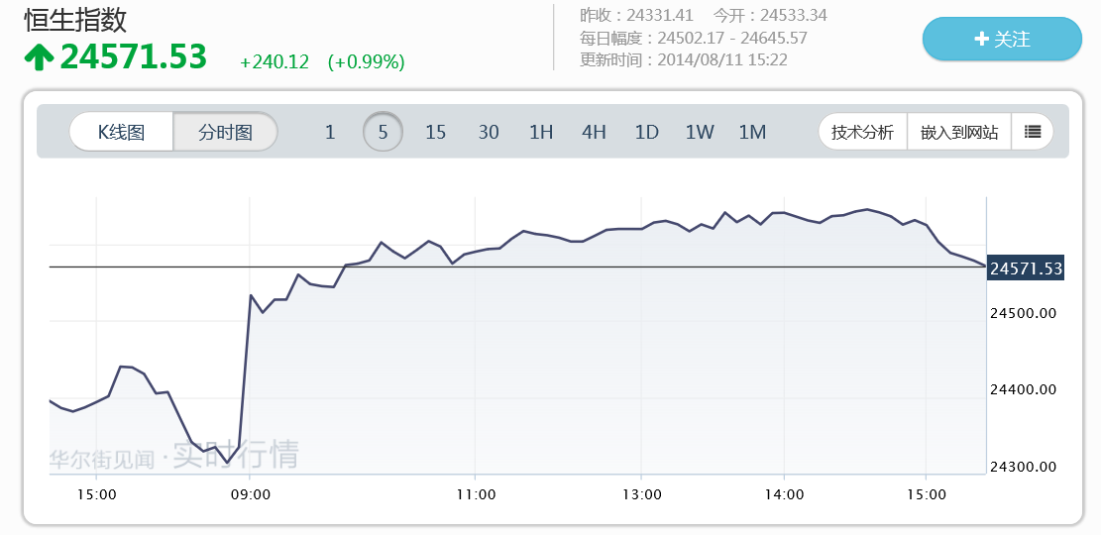Choose the 30 minute interval
Viewport: 1101px width, 535px height.
click(x=489, y=132)
